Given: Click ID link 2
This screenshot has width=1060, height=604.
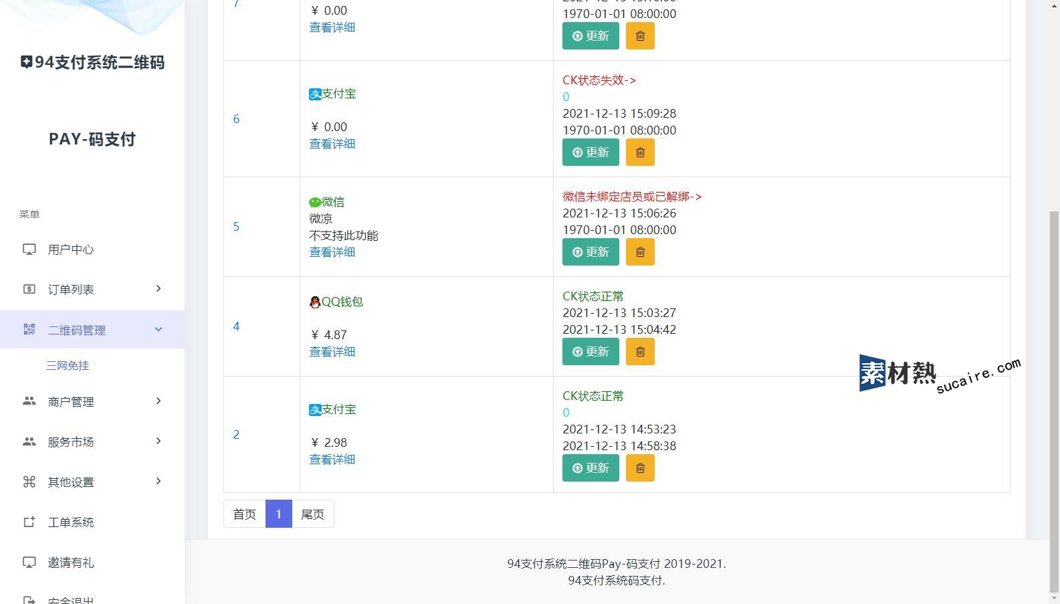Looking at the screenshot, I should (236, 435).
